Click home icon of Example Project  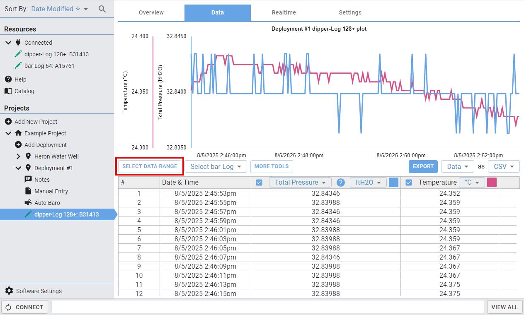point(18,133)
